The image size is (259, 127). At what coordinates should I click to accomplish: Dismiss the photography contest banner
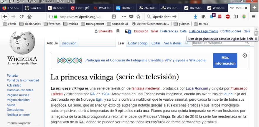coord(245,56)
